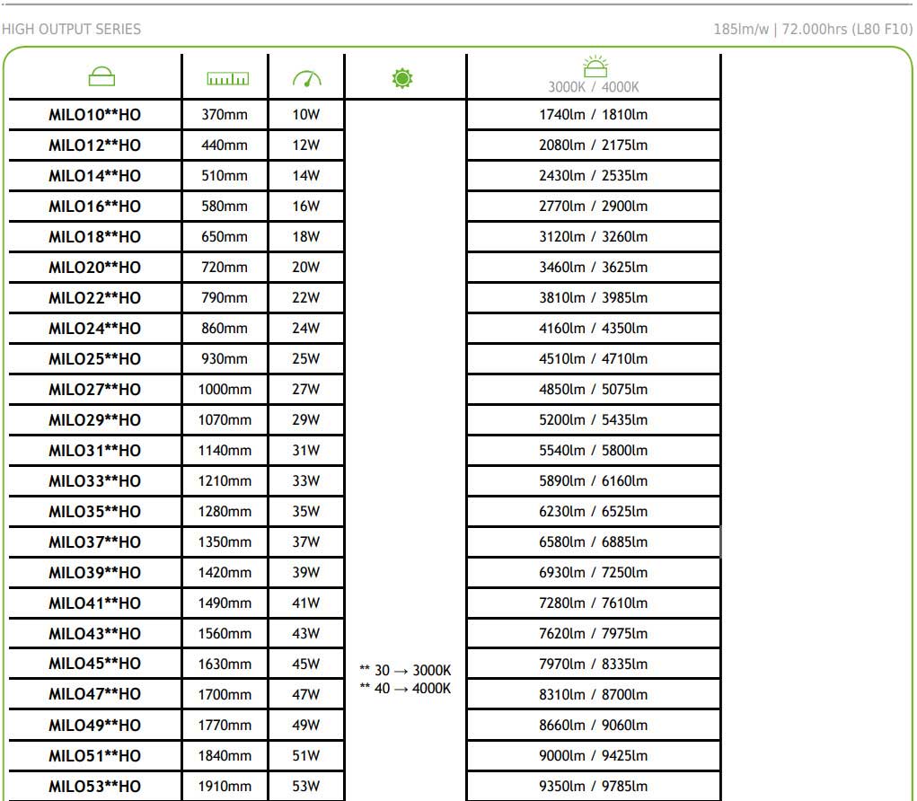
Task: Click the HIGH OUTPUT SERIES heading
Action: (x=72, y=30)
